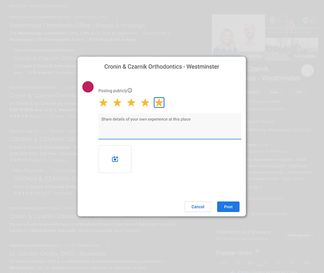This screenshot has width=324, height=273.
Task: Select THU in the Popular times days
Action: coord(265,262)
